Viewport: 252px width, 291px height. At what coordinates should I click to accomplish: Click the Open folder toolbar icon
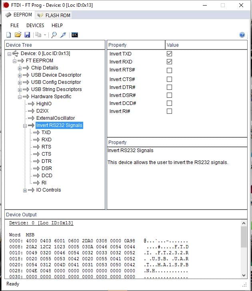pos(18,35)
